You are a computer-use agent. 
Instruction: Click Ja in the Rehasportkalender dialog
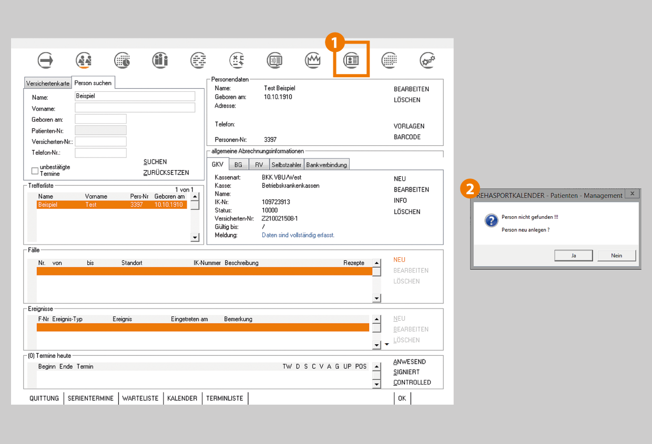click(x=574, y=256)
